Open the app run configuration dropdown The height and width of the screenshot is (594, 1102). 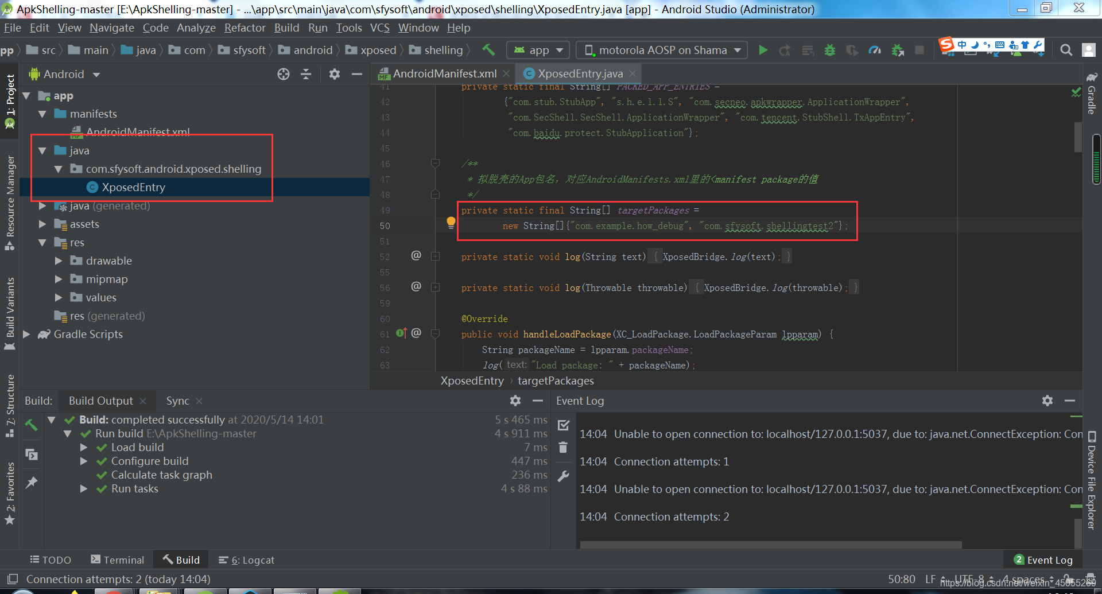[x=538, y=51]
